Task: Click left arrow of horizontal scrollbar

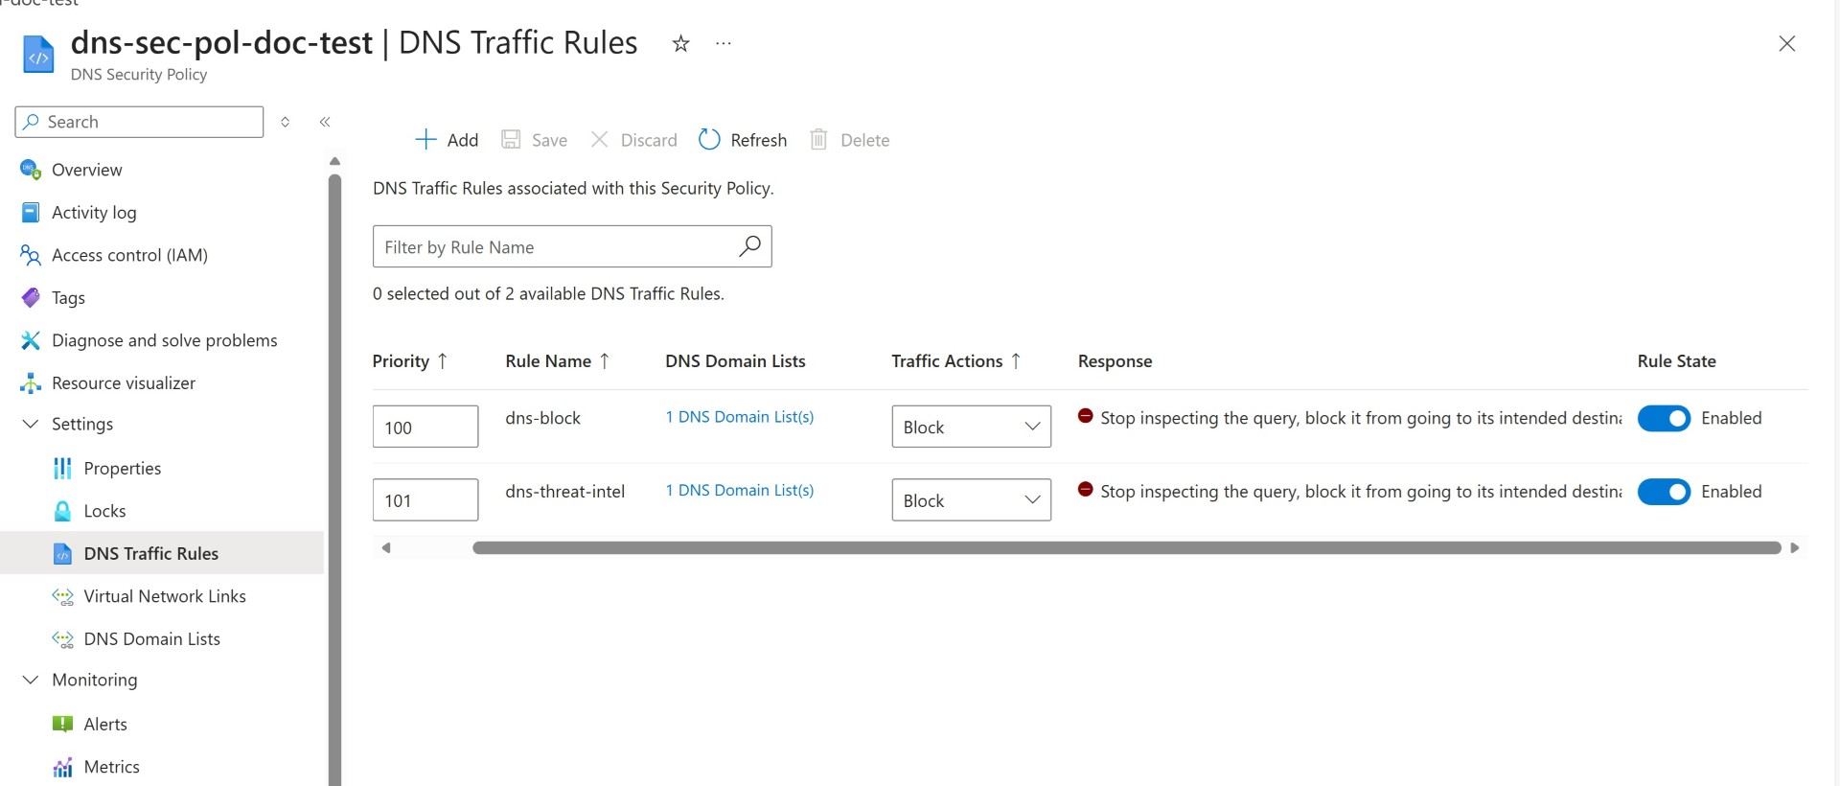Action: (x=386, y=547)
